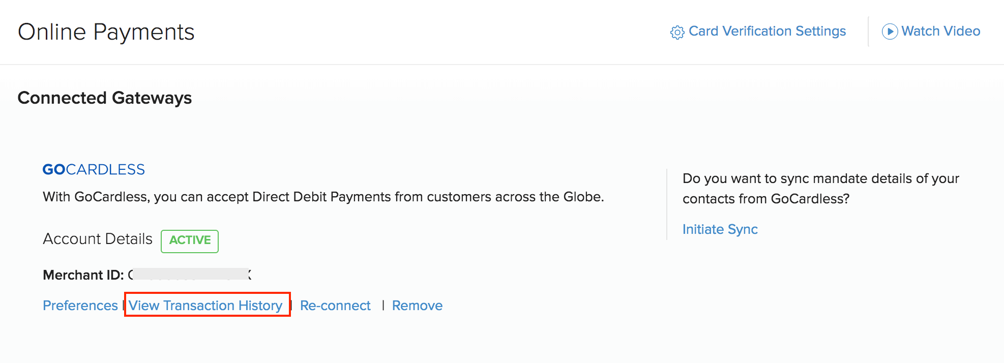Click the Connected Gateways heading
This screenshot has height=363, width=1004.
[x=104, y=98]
